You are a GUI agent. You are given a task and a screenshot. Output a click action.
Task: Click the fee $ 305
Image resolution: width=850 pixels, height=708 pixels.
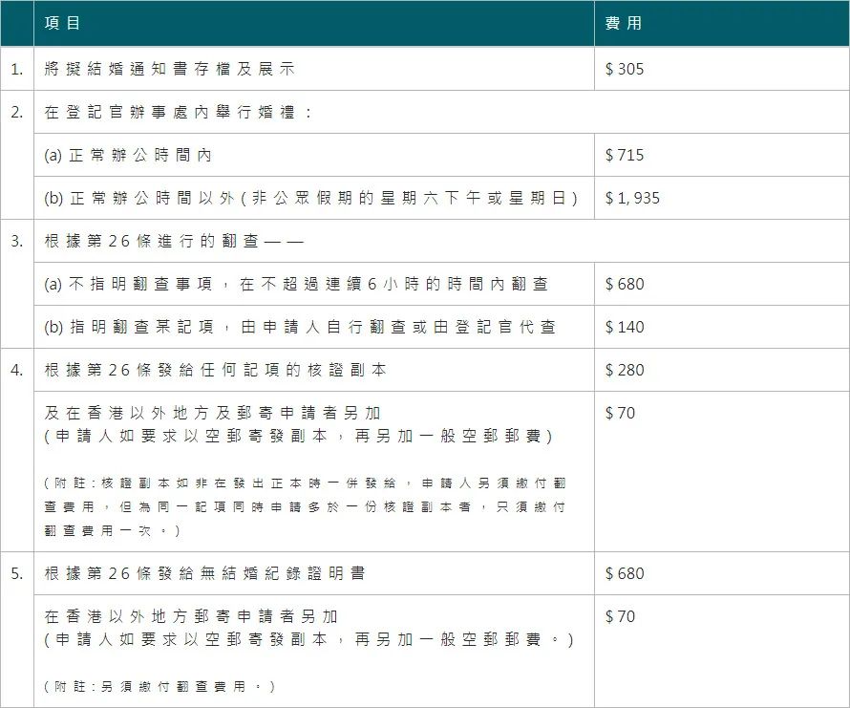(x=625, y=69)
